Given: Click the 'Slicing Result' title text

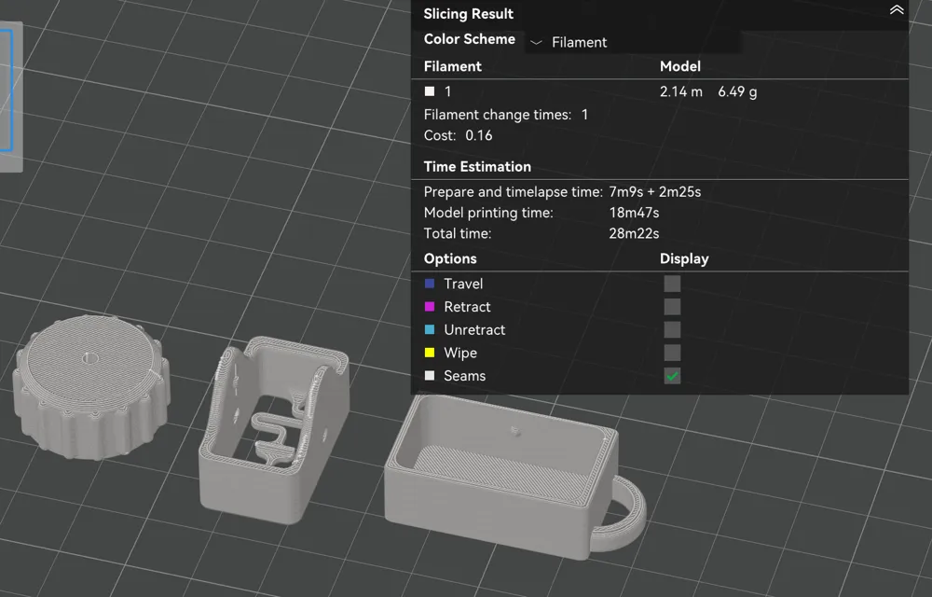Looking at the screenshot, I should click(x=469, y=14).
